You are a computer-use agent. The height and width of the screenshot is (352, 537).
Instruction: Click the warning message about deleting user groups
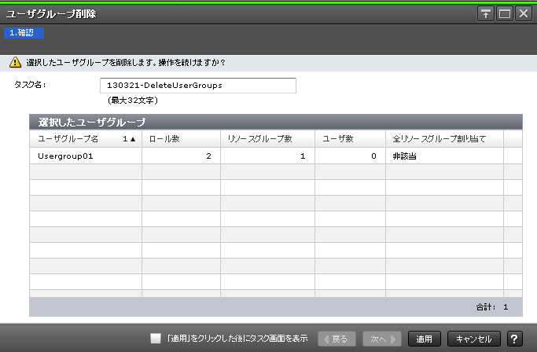coord(126,63)
